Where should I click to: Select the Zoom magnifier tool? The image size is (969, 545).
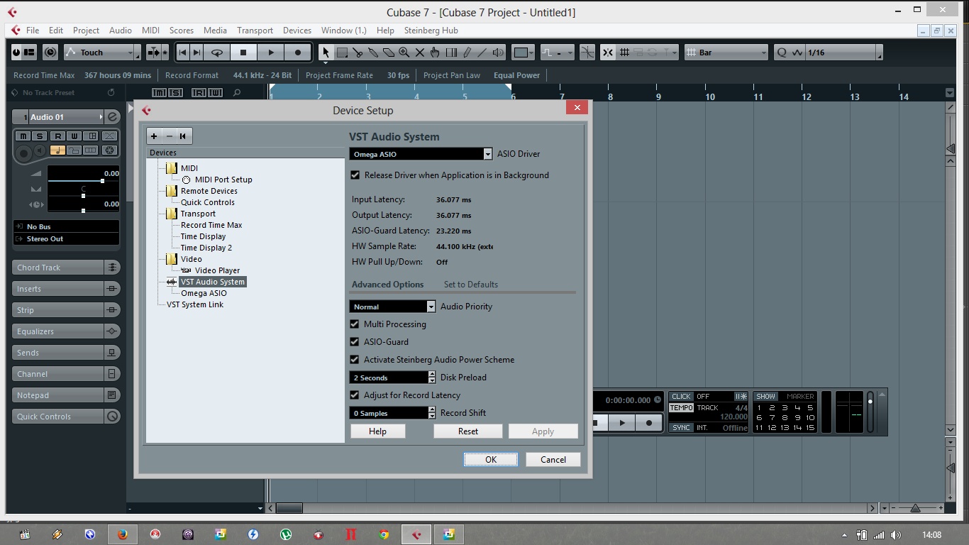click(404, 53)
